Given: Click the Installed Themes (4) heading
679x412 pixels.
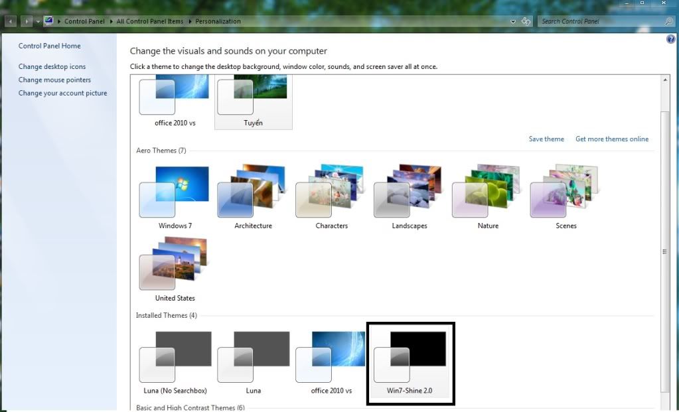Looking at the screenshot, I should [167, 316].
